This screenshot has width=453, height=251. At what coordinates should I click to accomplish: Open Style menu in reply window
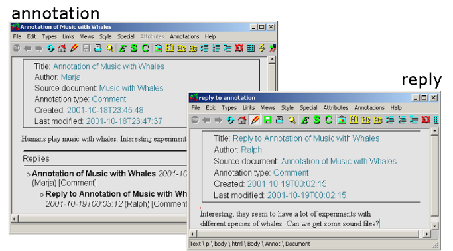pos(287,107)
